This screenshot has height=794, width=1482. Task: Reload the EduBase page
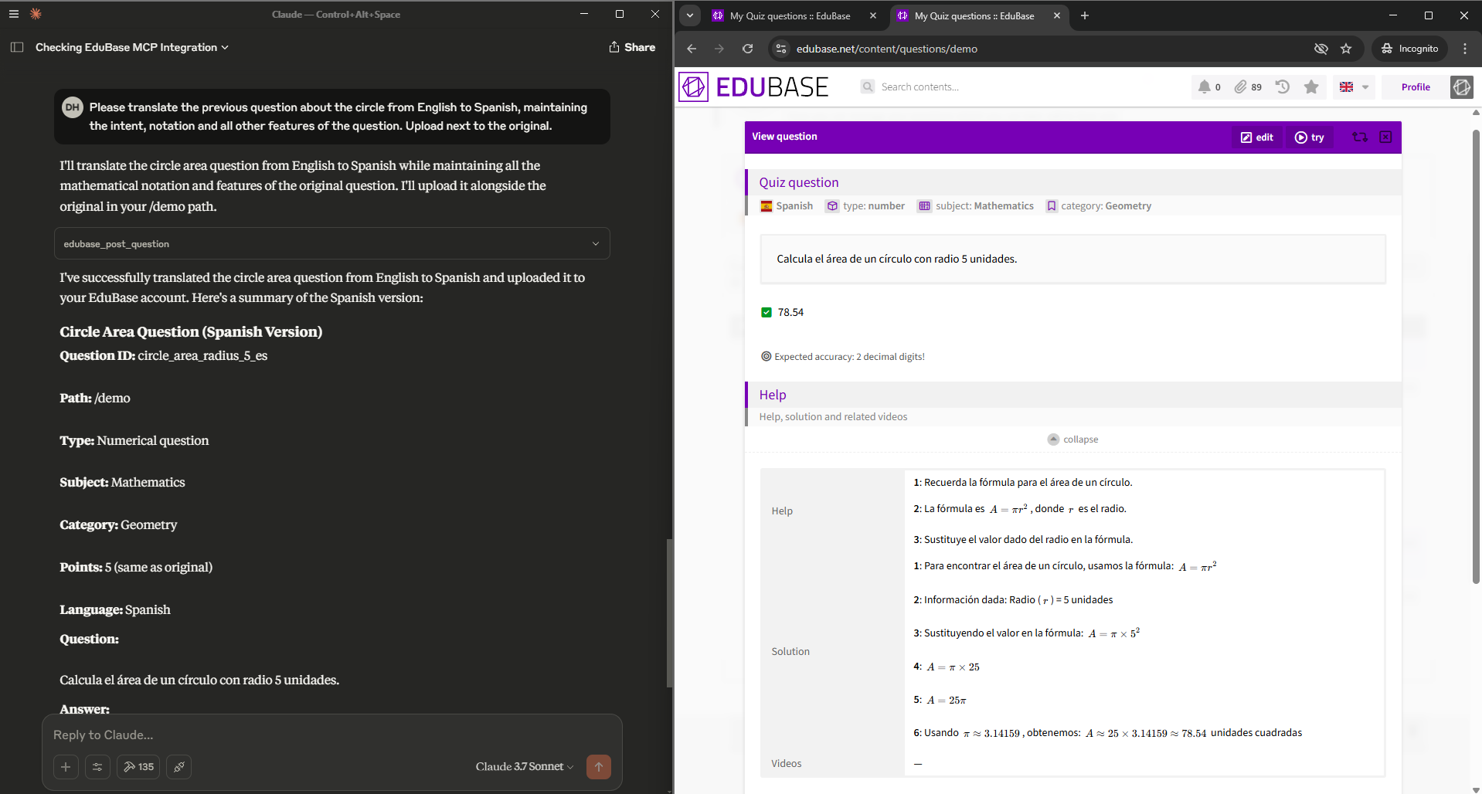tap(747, 49)
